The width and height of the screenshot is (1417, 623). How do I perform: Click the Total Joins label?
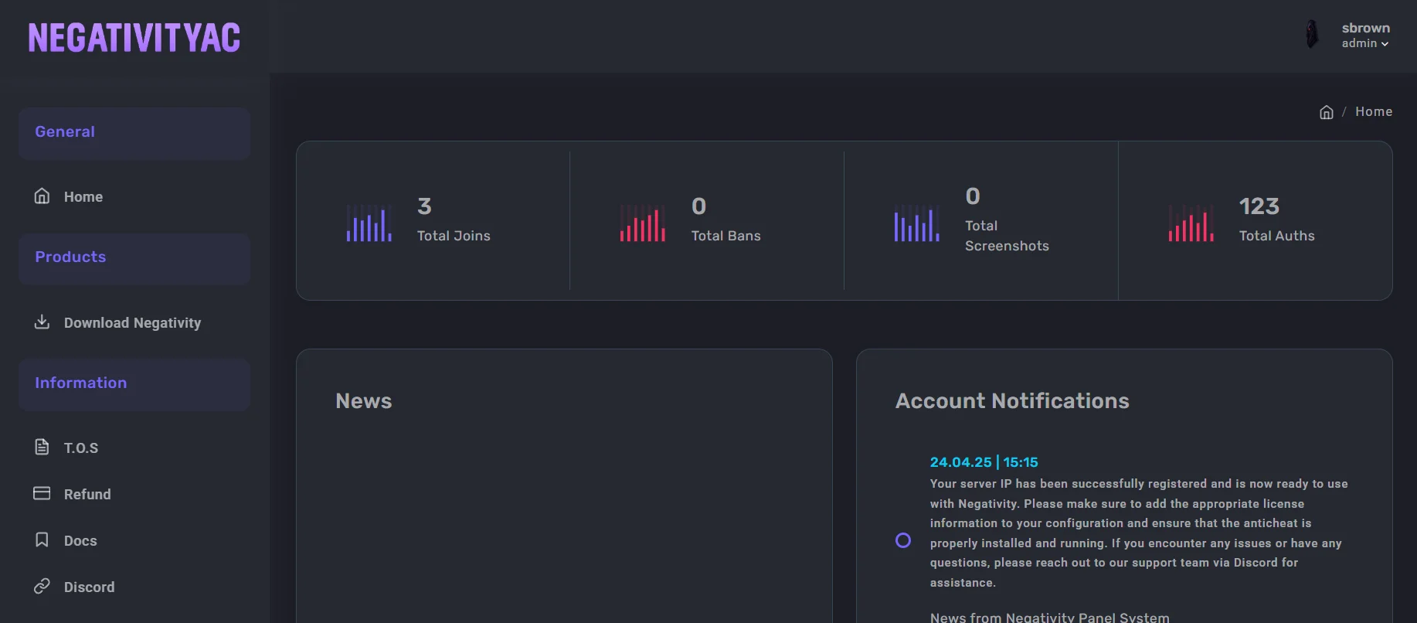(x=454, y=236)
